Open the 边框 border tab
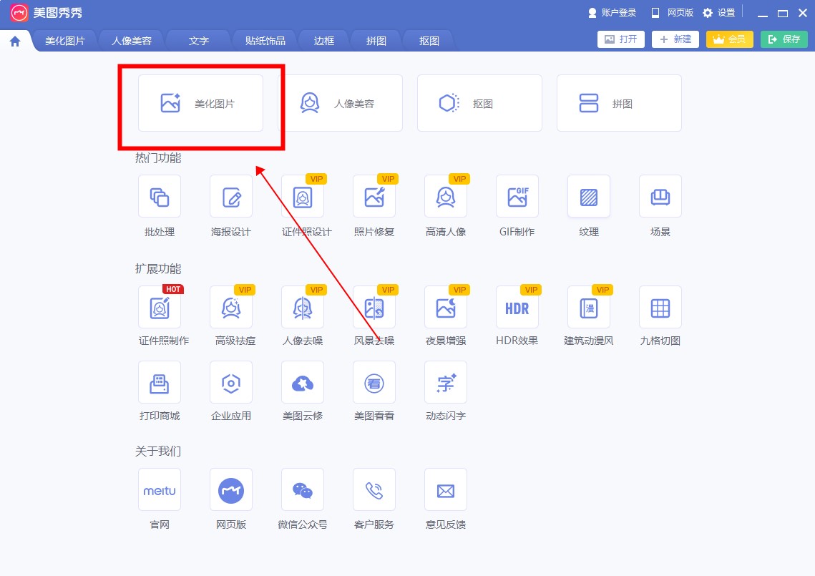 click(323, 41)
